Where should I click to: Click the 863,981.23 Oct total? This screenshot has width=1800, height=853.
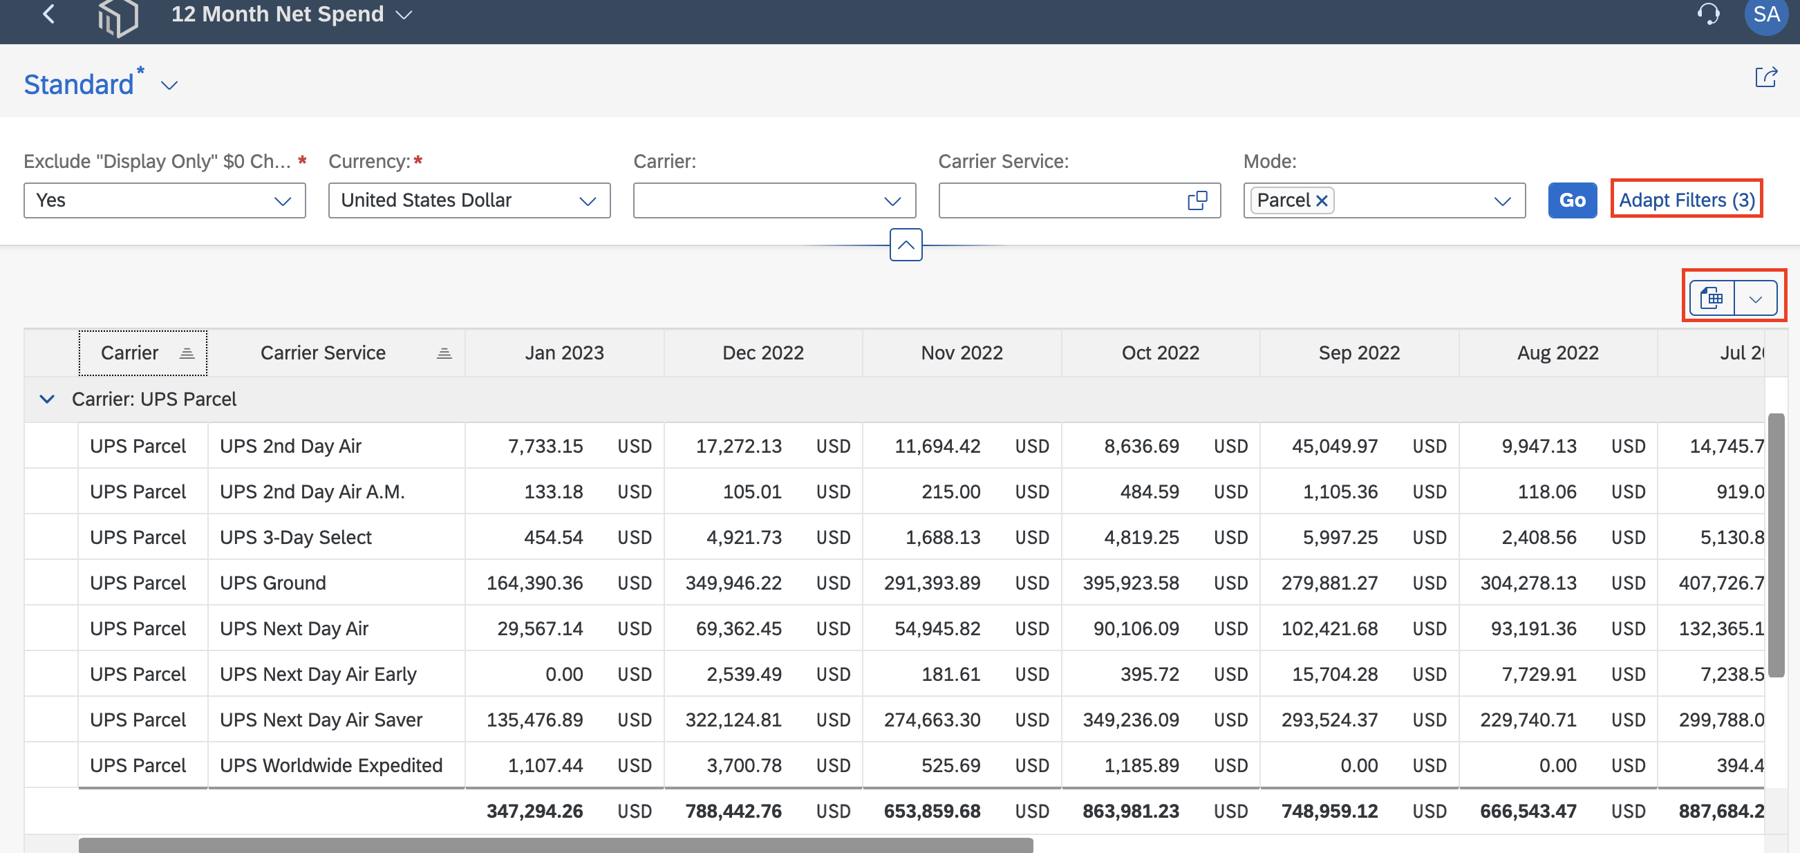click(1131, 811)
